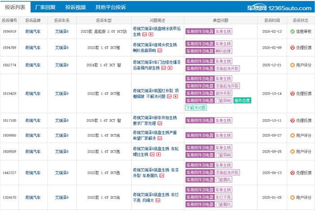
Task: Switch to the 厂家回复 tab
Action: coord(45,8)
